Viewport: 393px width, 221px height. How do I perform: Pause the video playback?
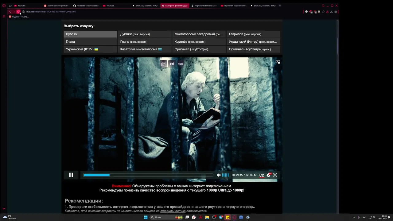point(71,175)
